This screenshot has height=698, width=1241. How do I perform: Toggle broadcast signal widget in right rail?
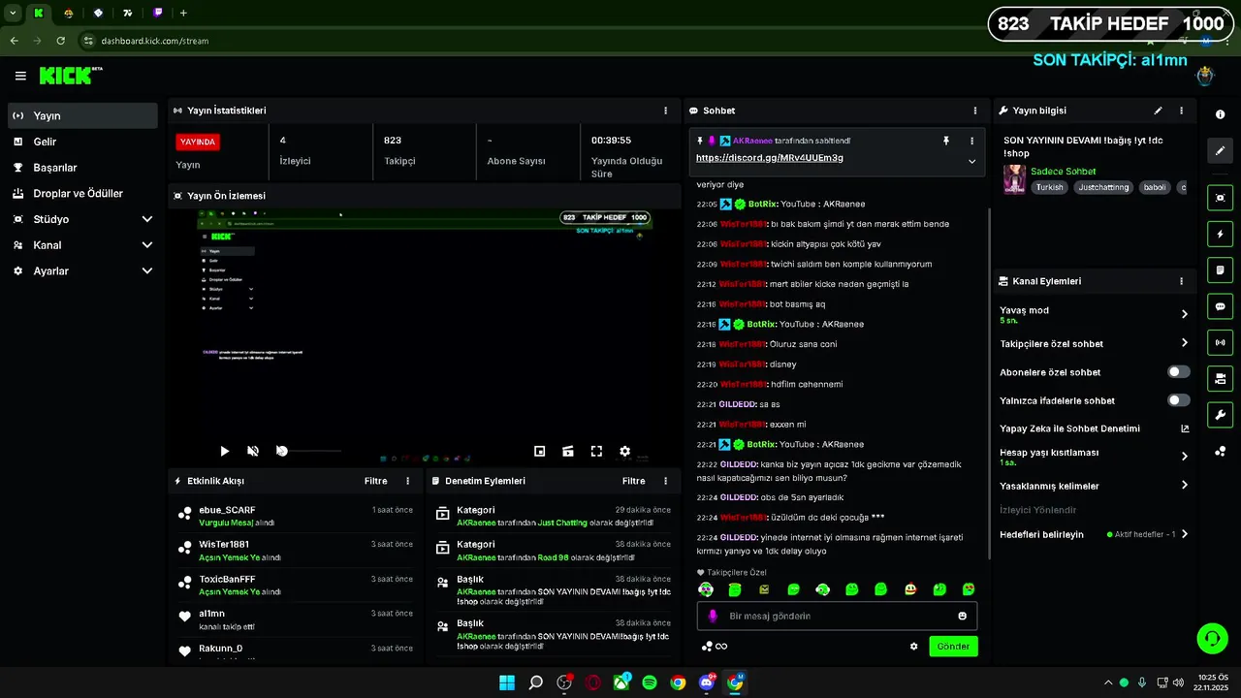pyautogui.click(x=1220, y=342)
